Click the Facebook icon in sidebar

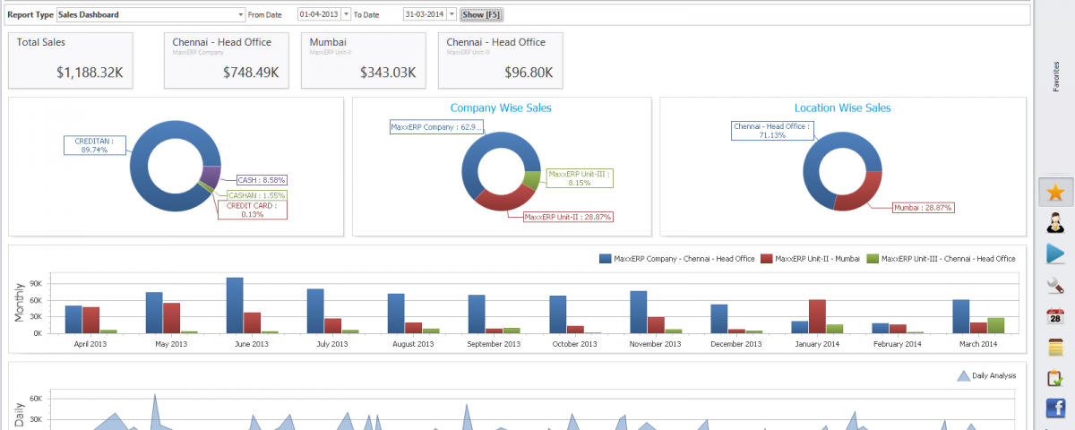coord(1055,408)
